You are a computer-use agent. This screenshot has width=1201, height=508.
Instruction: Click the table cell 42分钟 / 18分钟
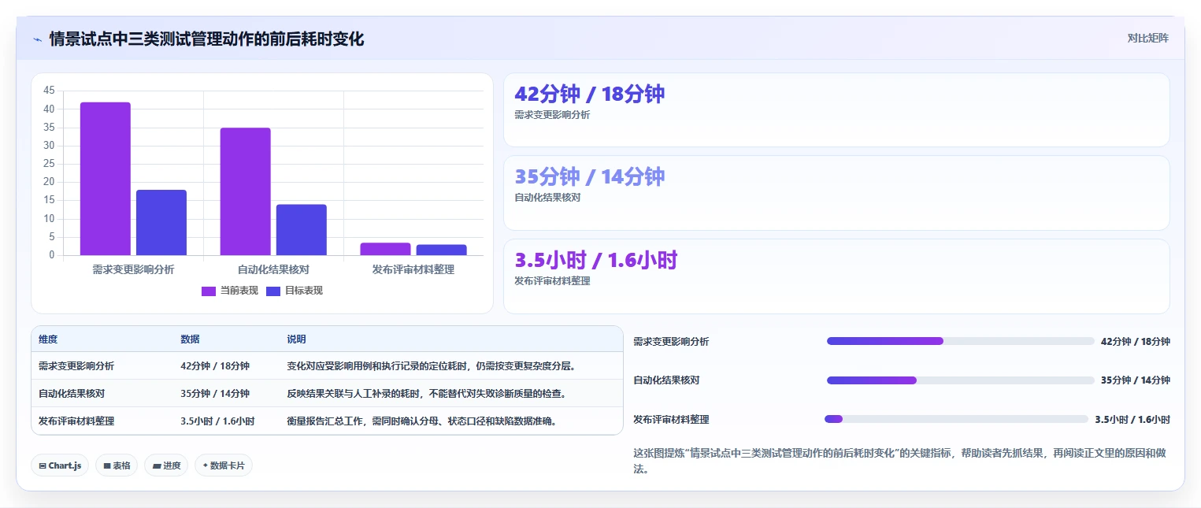[215, 366]
